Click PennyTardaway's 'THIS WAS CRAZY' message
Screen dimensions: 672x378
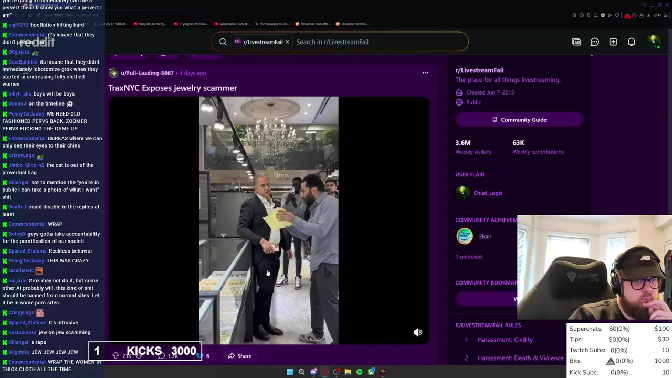[x=68, y=261]
